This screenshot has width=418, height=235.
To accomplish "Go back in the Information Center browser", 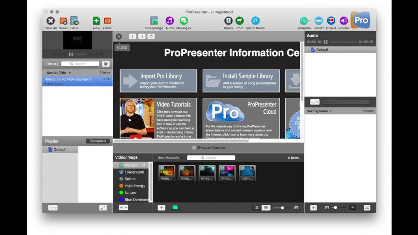I will (133, 36).
